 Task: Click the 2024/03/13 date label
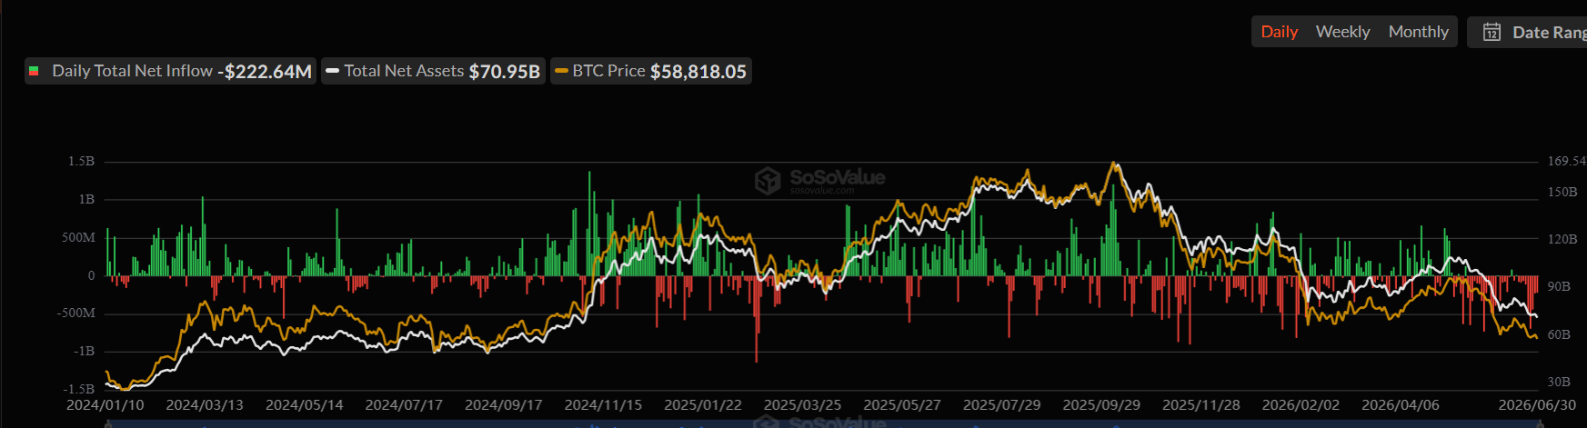pyautogui.click(x=205, y=404)
